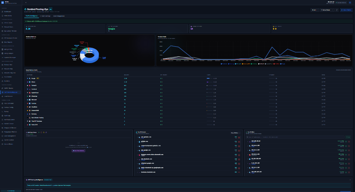Open the Cara Penggunaan tab
Viewport: 355px width, 192px height.
[x=59, y=16]
